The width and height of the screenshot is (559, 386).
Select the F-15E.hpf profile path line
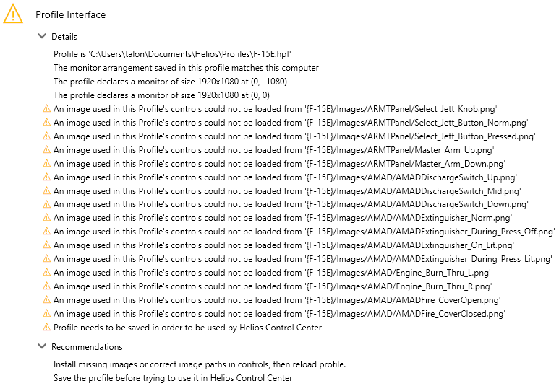tap(173, 54)
